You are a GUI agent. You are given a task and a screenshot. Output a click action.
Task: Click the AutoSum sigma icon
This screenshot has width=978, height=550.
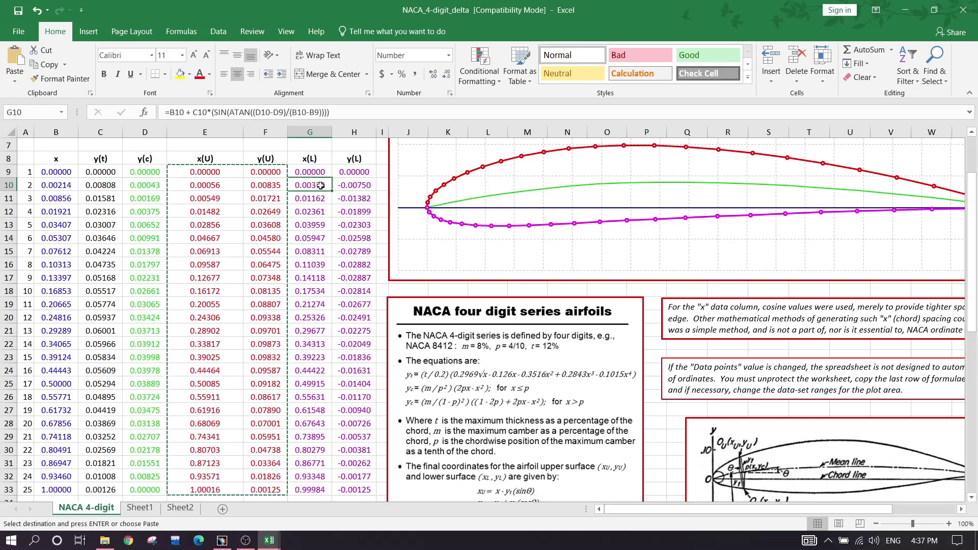(847, 49)
